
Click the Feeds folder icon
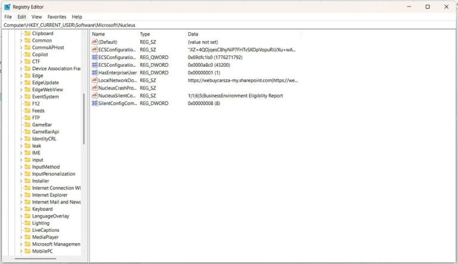(27, 110)
